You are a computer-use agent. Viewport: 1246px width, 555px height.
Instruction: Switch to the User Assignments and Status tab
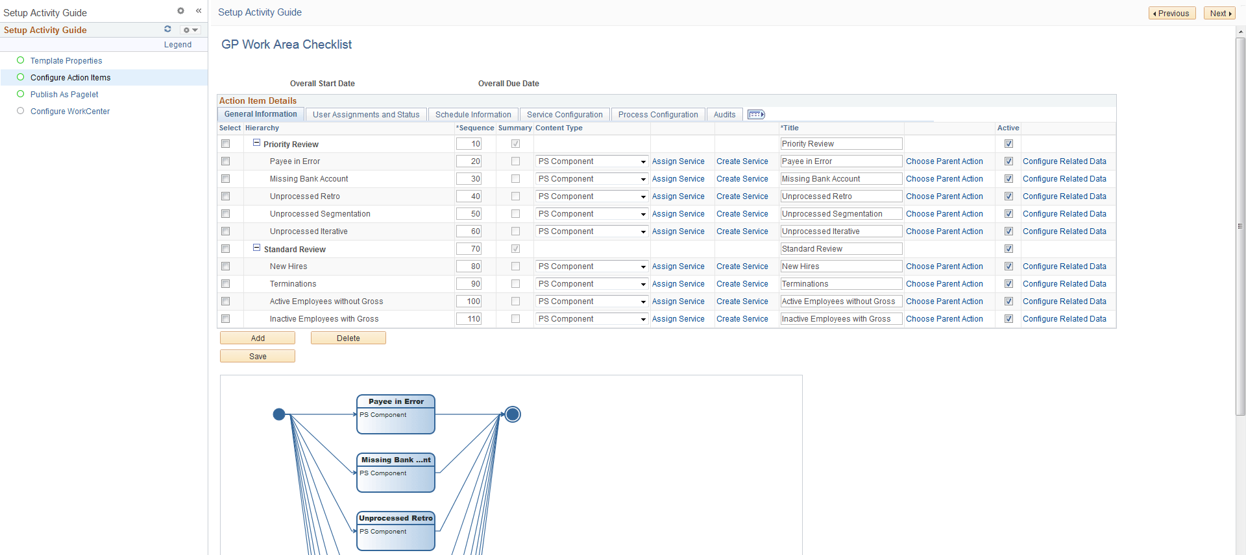tap(366, 115)
